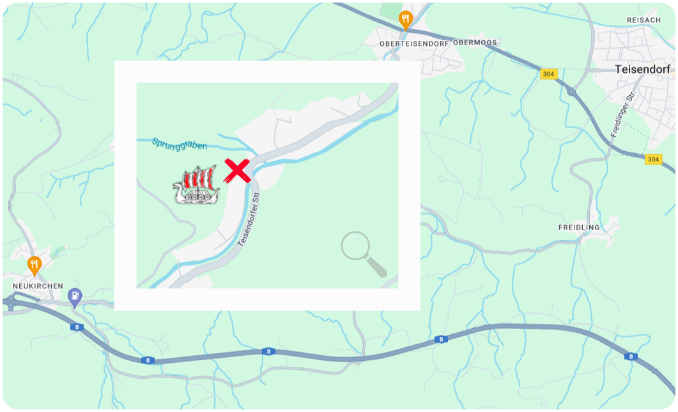Click the magnifying glass icon

point(364,254)
